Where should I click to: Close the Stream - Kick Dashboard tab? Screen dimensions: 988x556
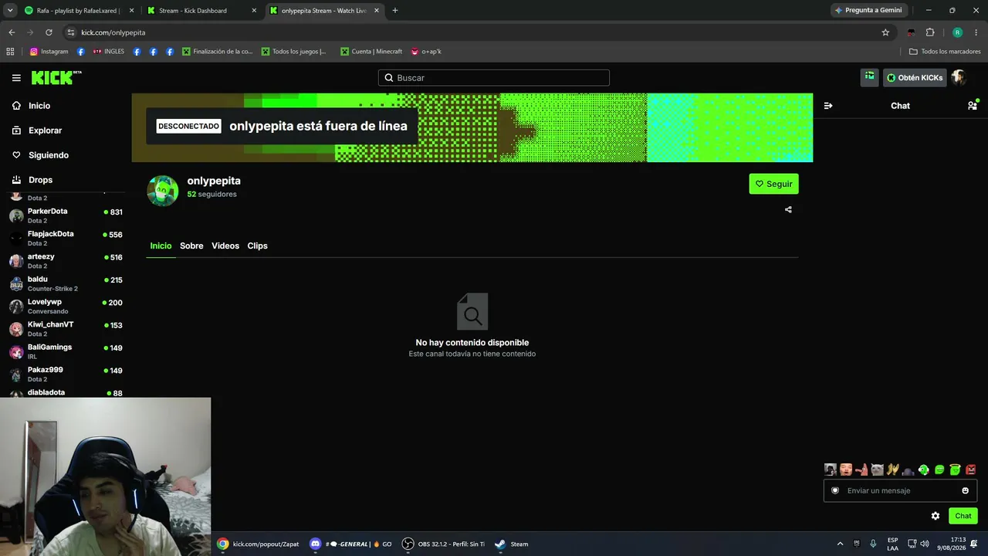click(254, 11)
